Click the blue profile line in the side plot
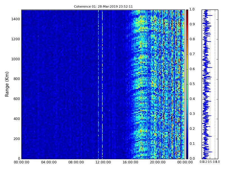Screen dimensions: 225x169 pyautogui.click(x=206, y=84)
